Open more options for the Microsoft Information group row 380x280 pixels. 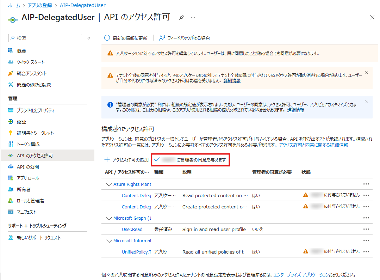pos(366,240)
